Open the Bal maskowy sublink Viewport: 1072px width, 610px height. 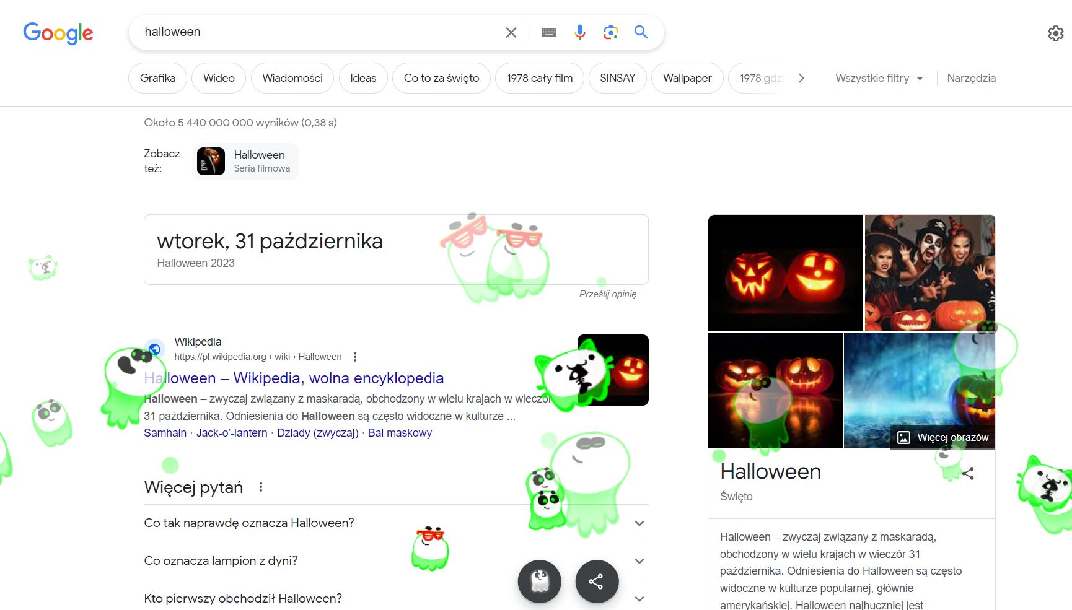pyautogui.click(x=400, y=433)
